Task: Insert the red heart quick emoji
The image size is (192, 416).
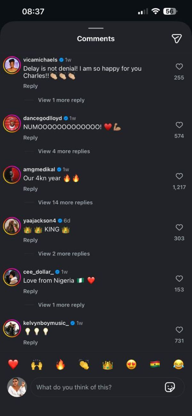Action: 13,364
